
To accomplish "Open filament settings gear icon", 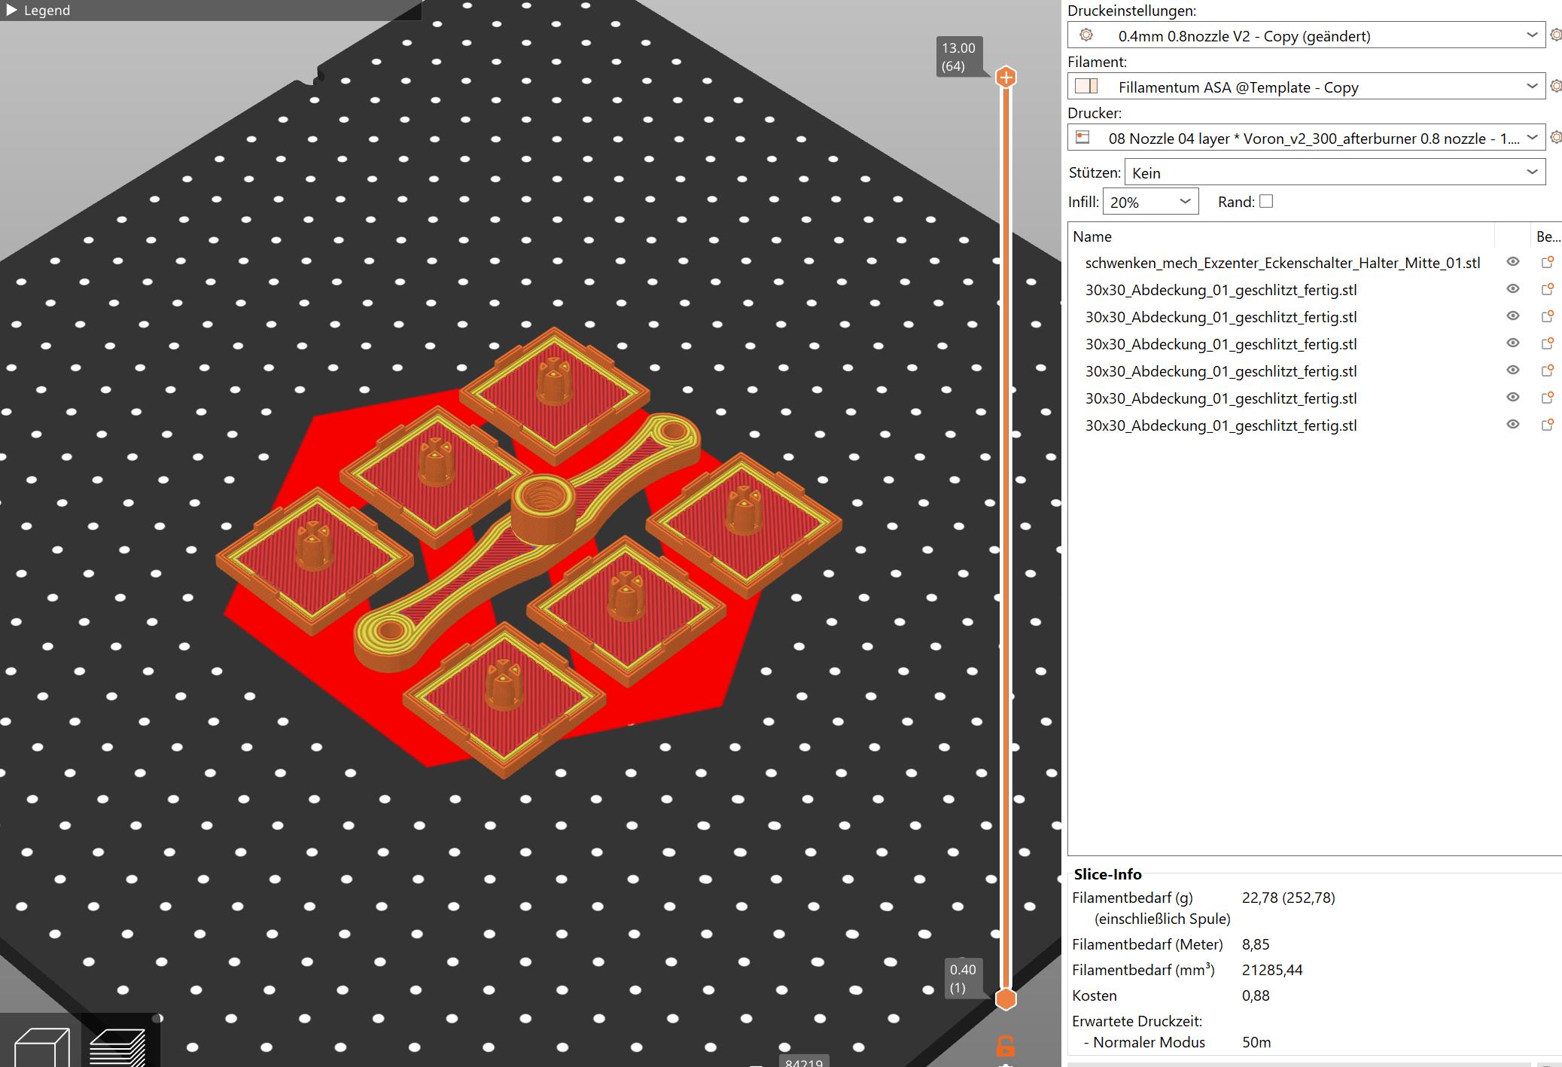I will (x=1555, y=87).
